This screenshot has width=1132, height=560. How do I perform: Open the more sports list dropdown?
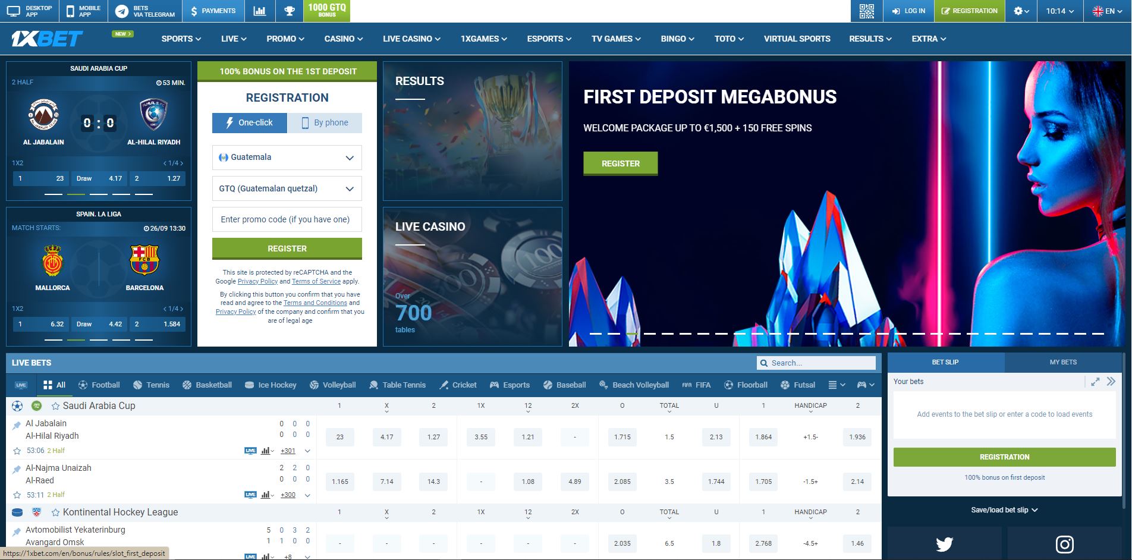(837, 385)
